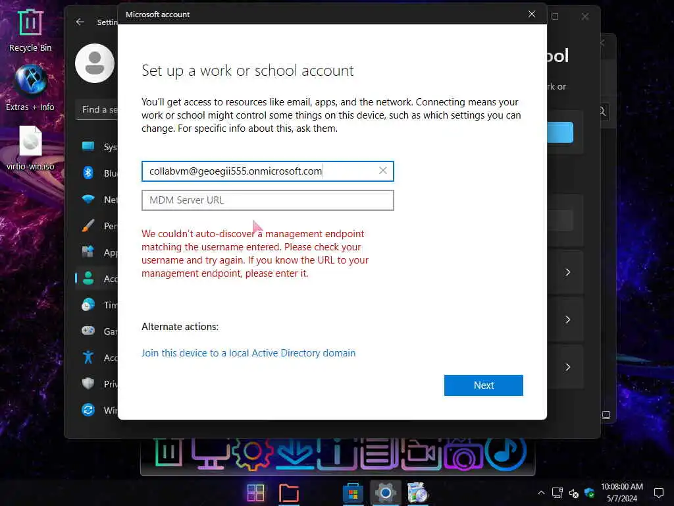The image size is (674, 506).
Task: Open Personalization paintbrush icon in Settings sidebar
Action: point(88,225)
